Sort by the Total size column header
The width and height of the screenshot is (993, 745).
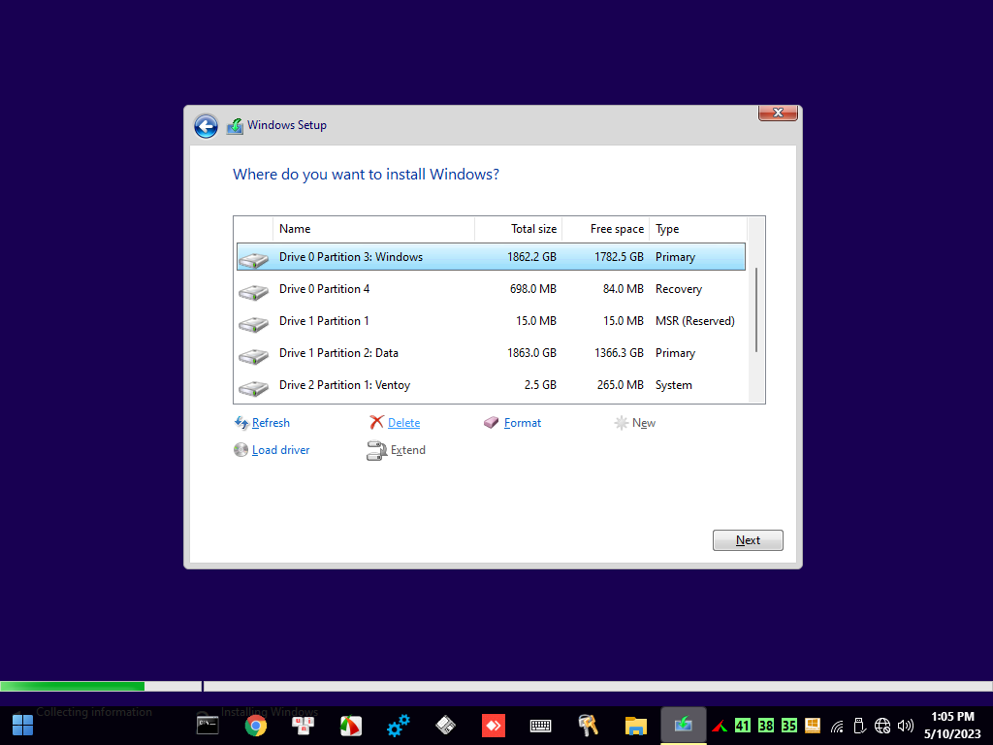tap(518, 229)
